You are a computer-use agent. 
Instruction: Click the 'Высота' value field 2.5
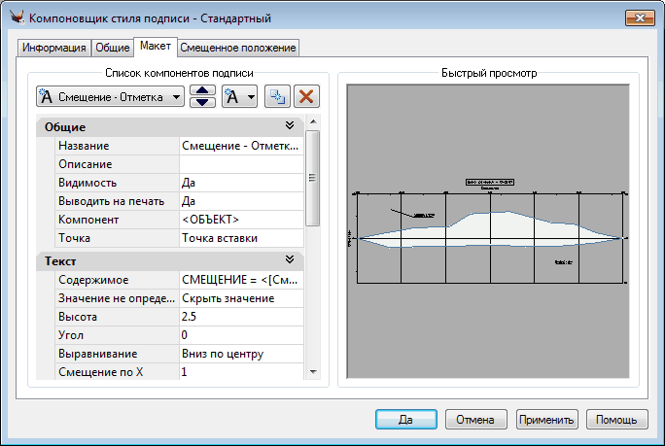click(x=240, y=317)
